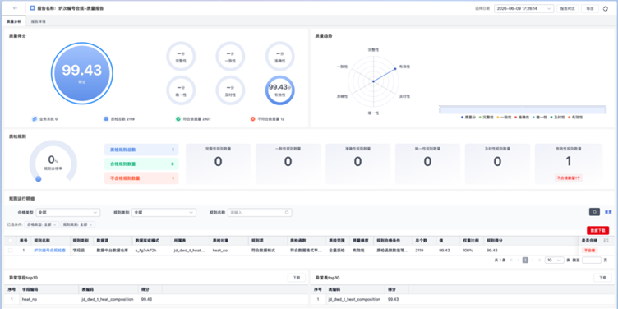Click the 报告对比 button
Screen dimensions: 618x309
[x=568, y=8]
